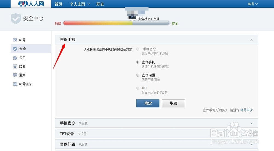The width and height of the screenshot is (274, 151).
Task: Click the 隐私 lock icon
Action: [15, 66]
